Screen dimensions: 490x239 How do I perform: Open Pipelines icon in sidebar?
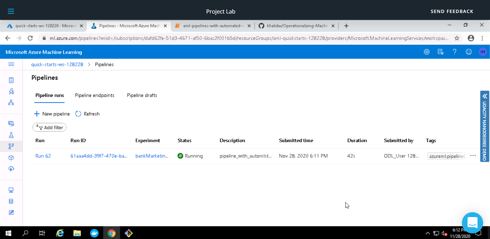tap(11, 146)
